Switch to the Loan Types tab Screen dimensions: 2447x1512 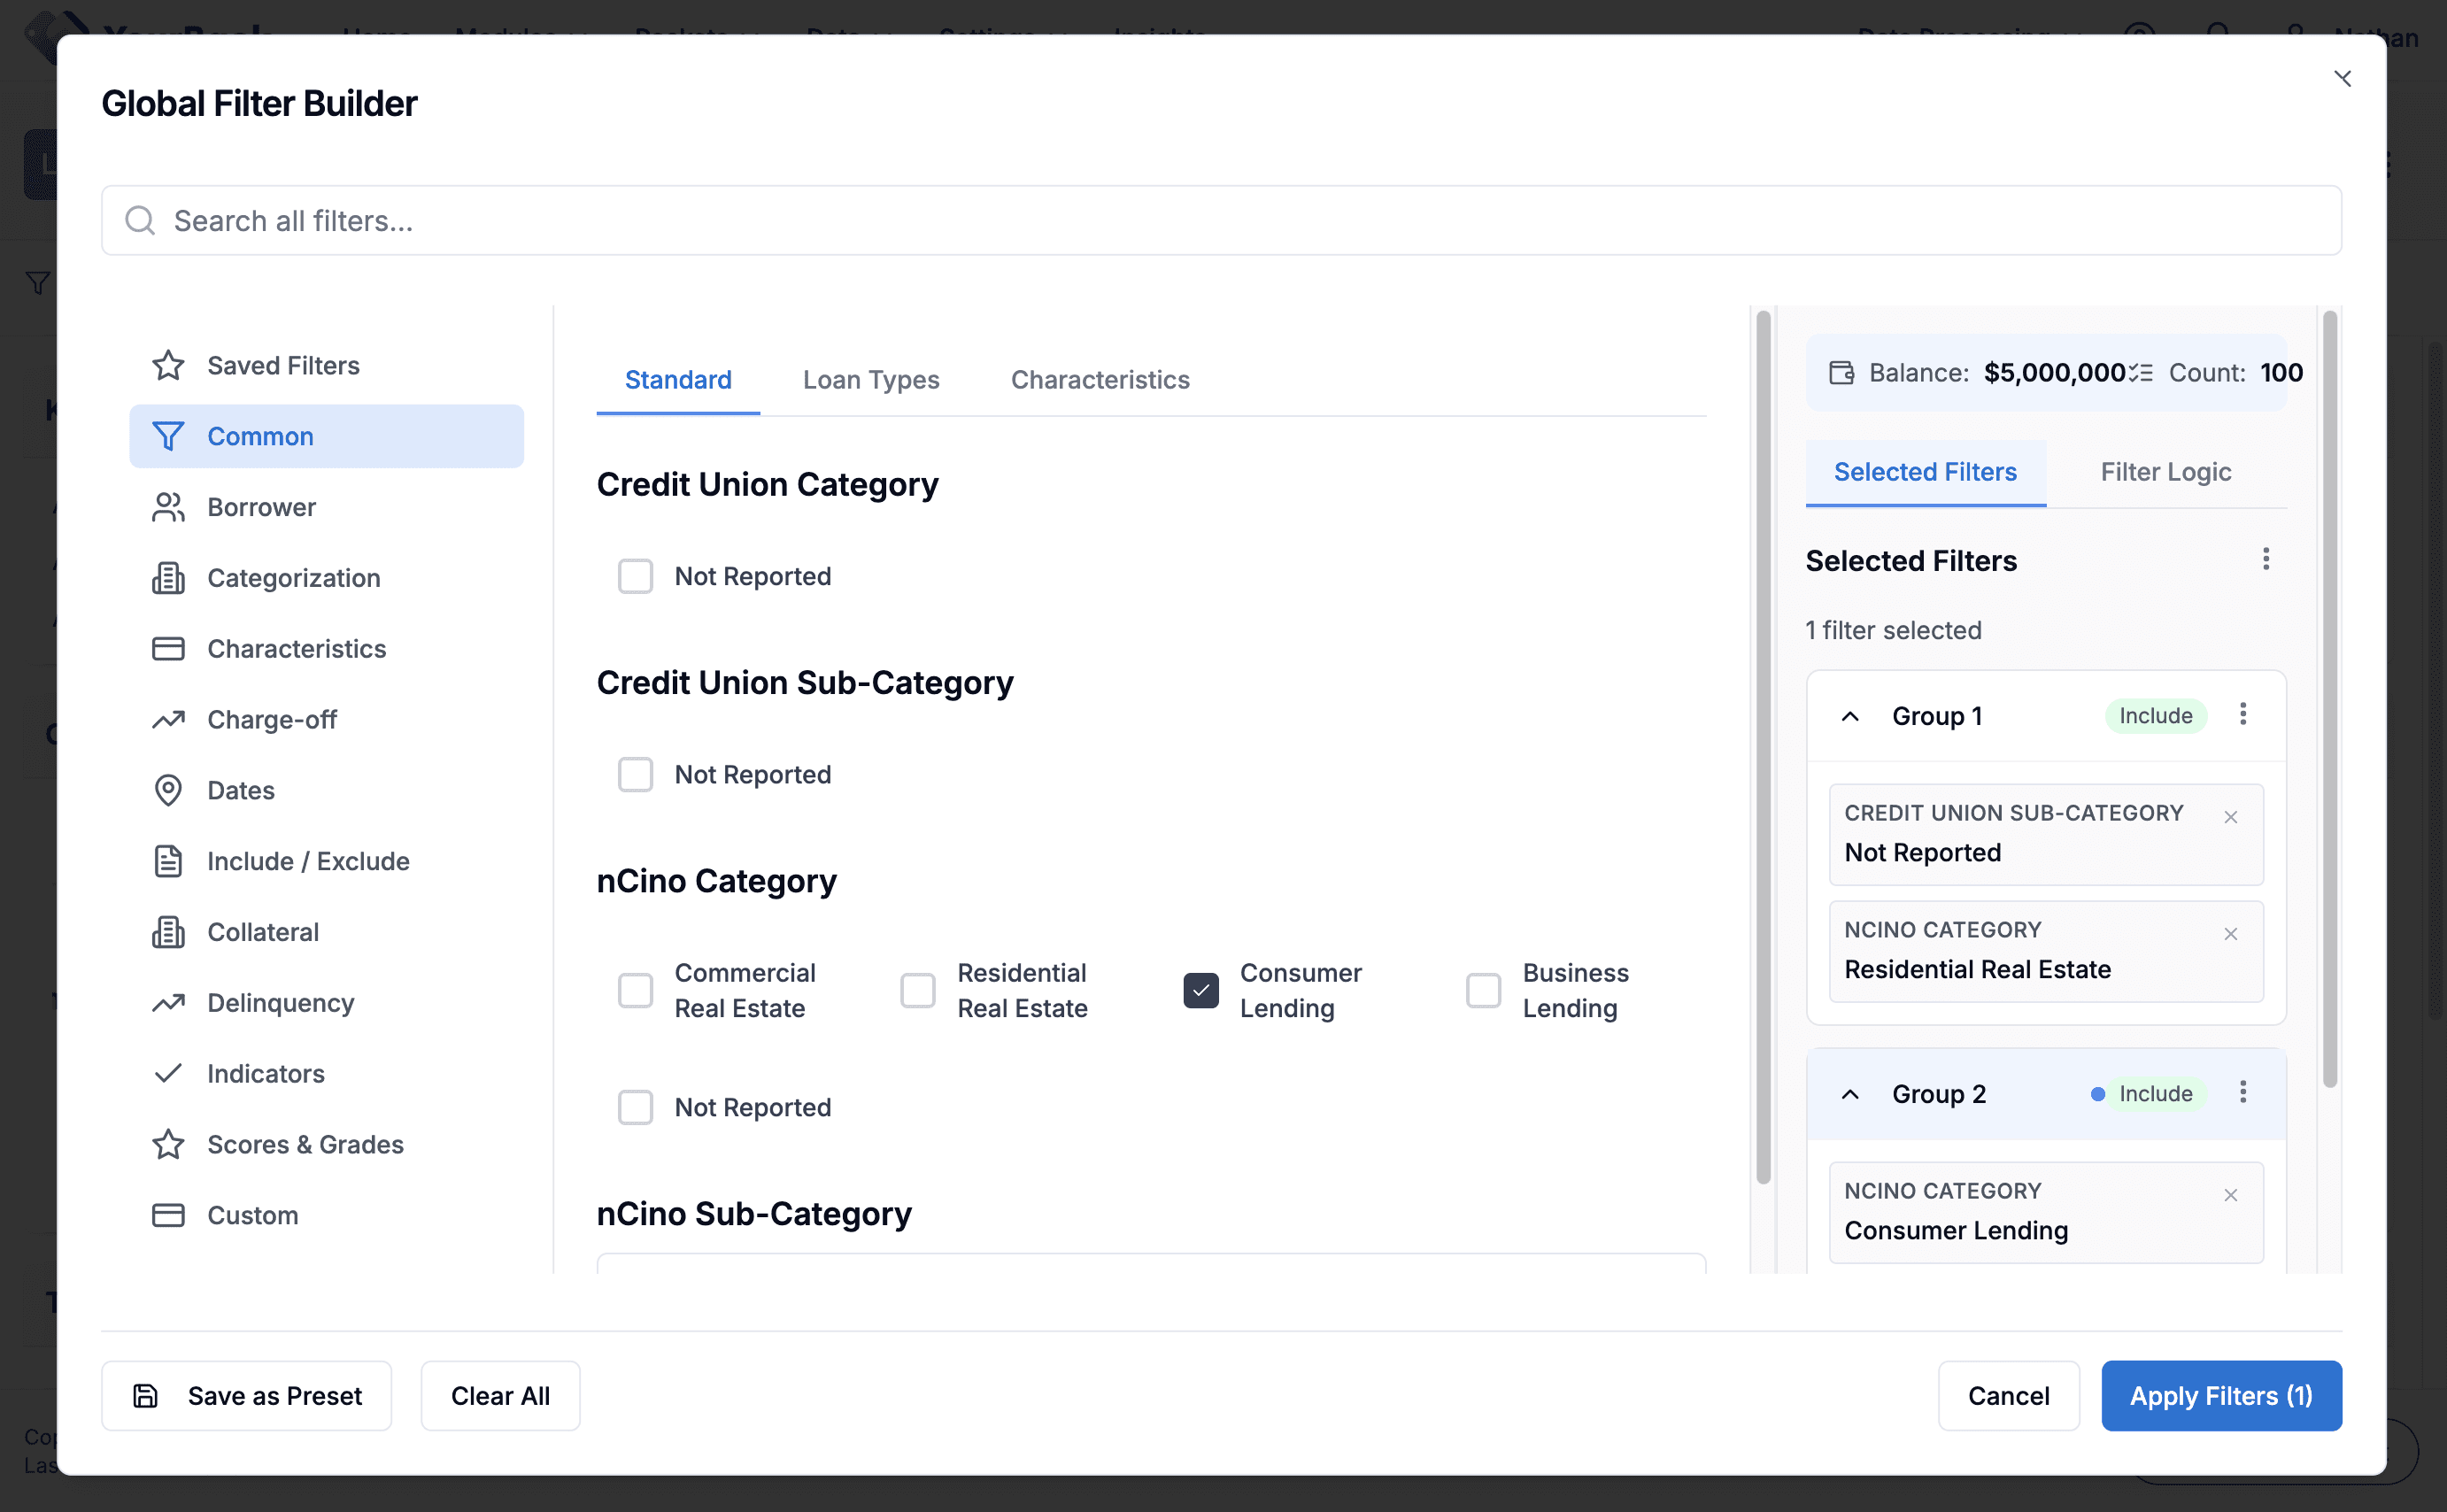(870, 380)
